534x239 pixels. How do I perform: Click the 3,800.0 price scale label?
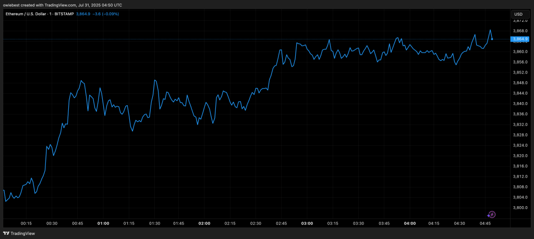pyautogui.click(x=520, y=208)
